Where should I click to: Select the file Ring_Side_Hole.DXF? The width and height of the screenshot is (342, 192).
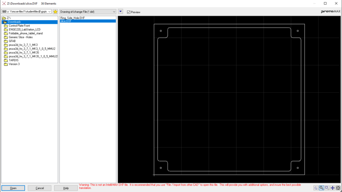[x=73, y=18]
